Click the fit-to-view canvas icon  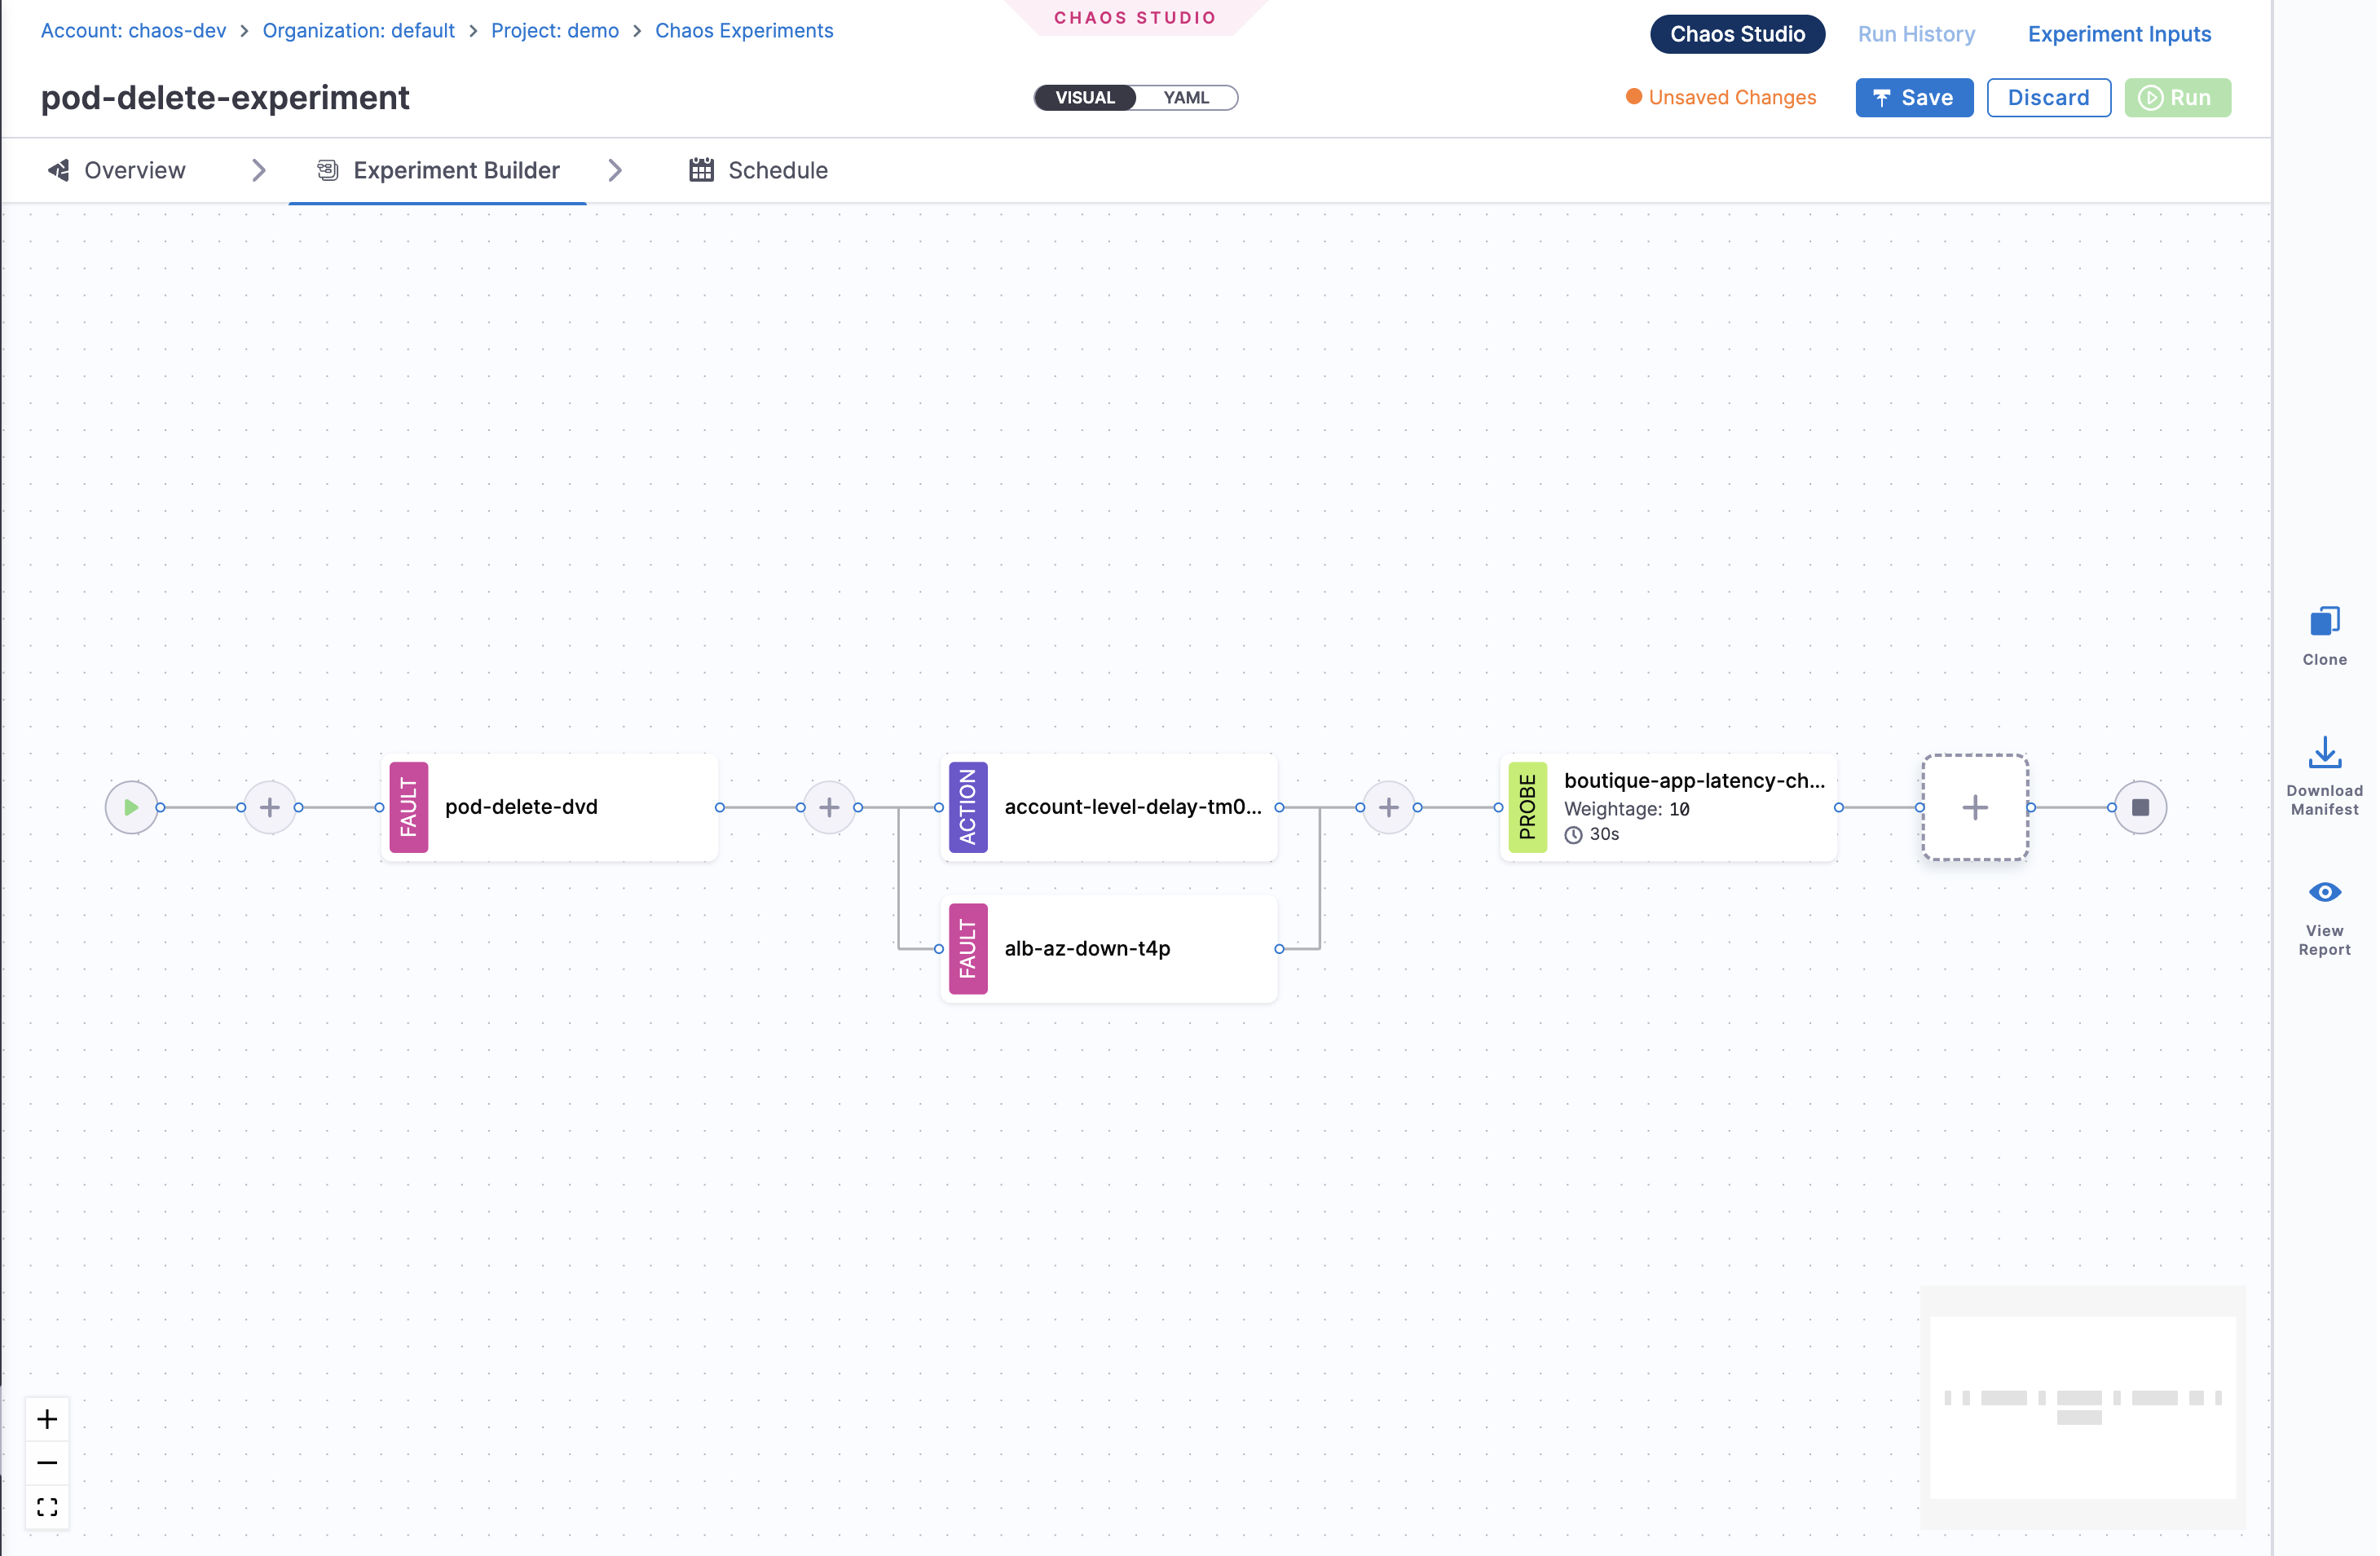(47, 1507)
